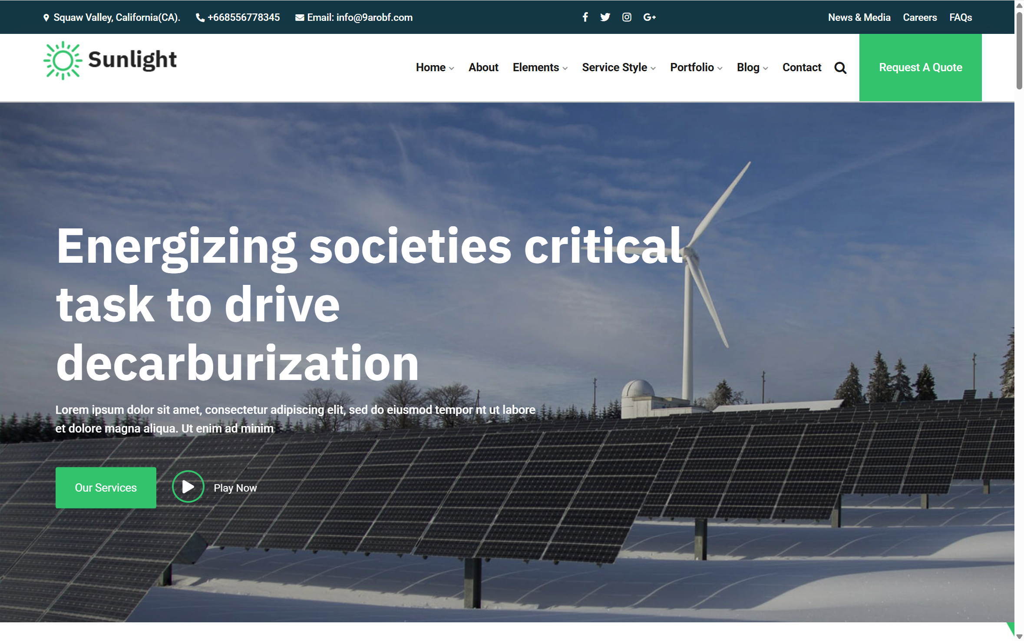This screenshot has width=1024, height=641.
Task: Open the Instagram icon
Action: pos(626,17)
